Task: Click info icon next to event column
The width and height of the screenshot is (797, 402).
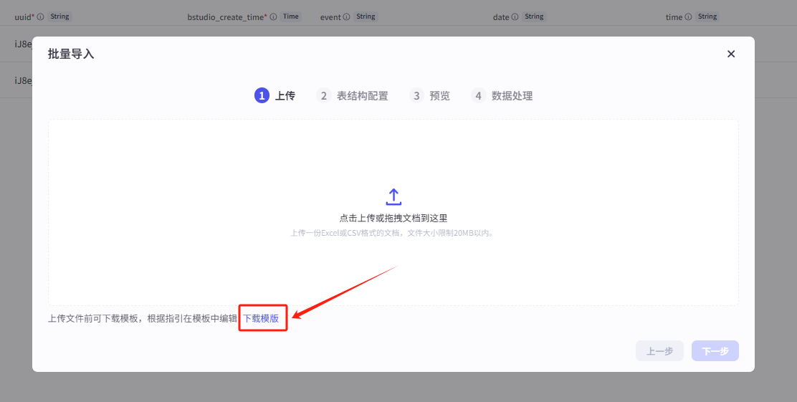Action: pyautogui.click(x=347, y=16)
